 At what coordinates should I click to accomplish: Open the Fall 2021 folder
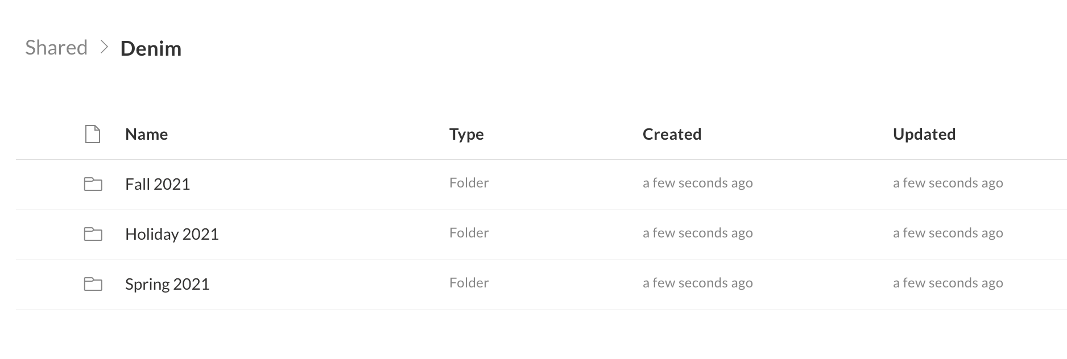click(x=158, y=184)
